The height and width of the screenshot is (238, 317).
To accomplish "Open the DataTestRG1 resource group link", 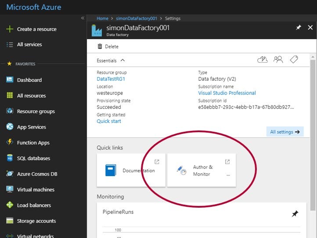I will pos(111,79).
